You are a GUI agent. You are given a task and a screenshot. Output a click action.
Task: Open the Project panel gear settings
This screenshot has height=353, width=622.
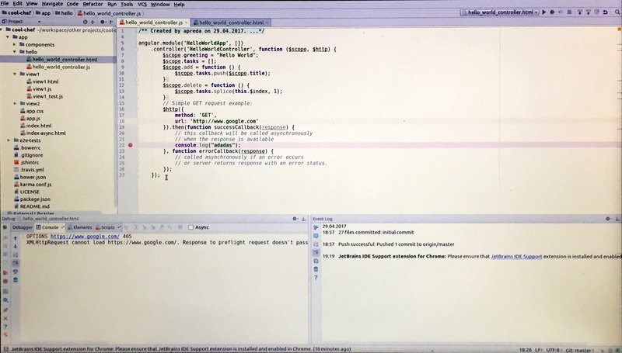(x=102, y=22)
